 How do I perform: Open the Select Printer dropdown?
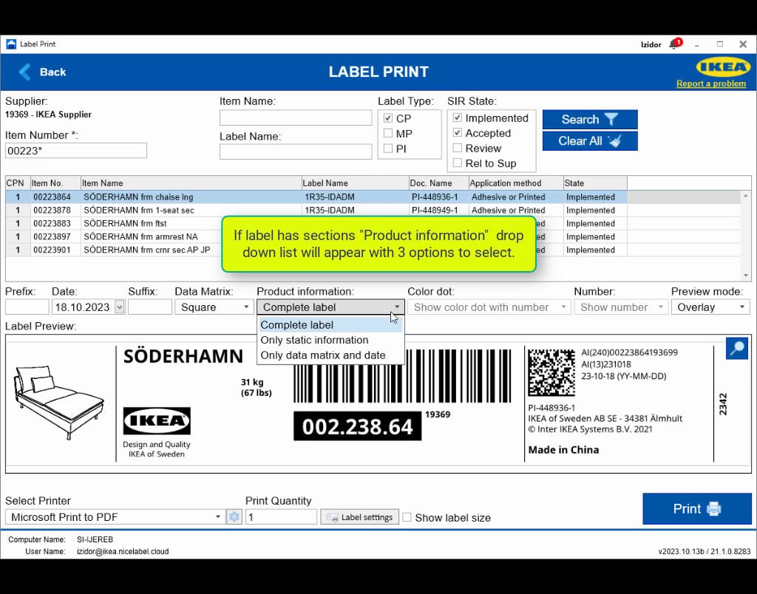(115, 516)
